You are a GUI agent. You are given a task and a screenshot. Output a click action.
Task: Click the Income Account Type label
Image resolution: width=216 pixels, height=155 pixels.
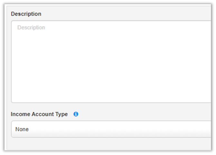pos(39,114)
